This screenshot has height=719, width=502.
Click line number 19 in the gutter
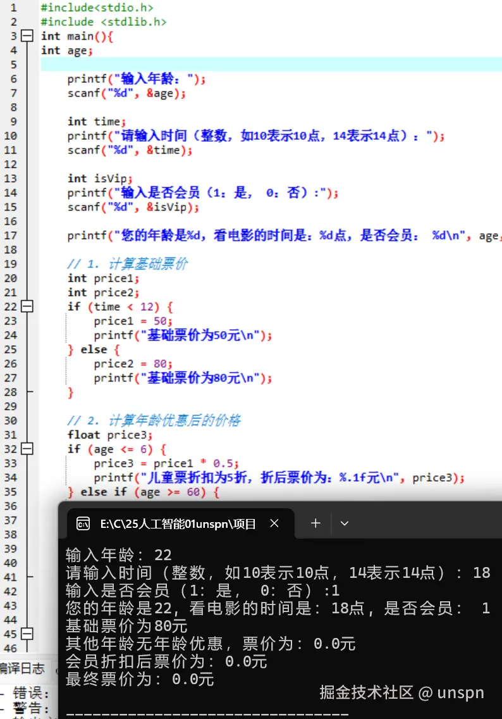click(11, 264)
